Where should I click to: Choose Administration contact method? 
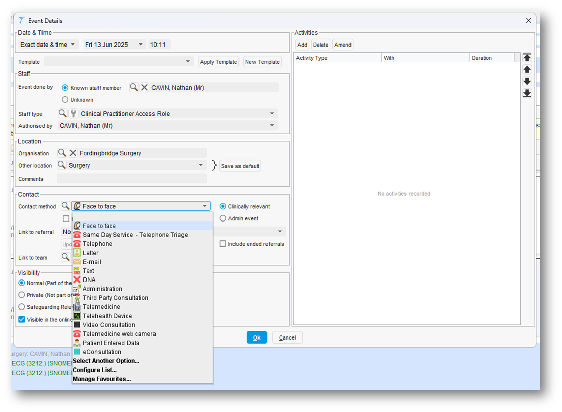click(142, 289)
